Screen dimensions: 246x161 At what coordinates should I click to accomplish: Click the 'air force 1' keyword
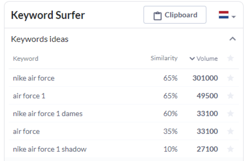(29, 96)
